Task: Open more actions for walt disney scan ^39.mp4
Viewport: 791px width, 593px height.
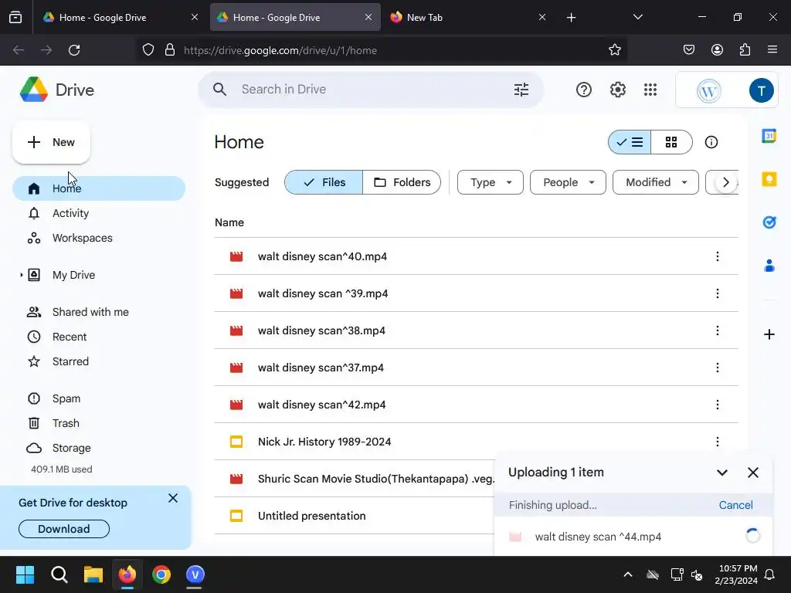Action: (718, 293)
